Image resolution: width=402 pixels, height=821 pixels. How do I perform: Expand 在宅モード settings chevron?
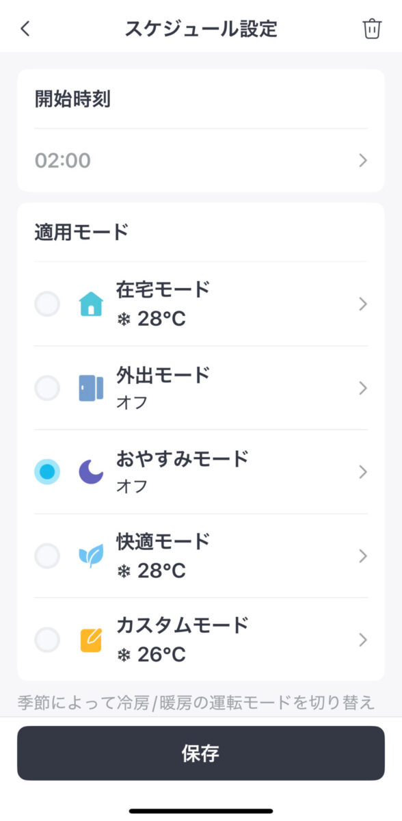tap(363, 304)
